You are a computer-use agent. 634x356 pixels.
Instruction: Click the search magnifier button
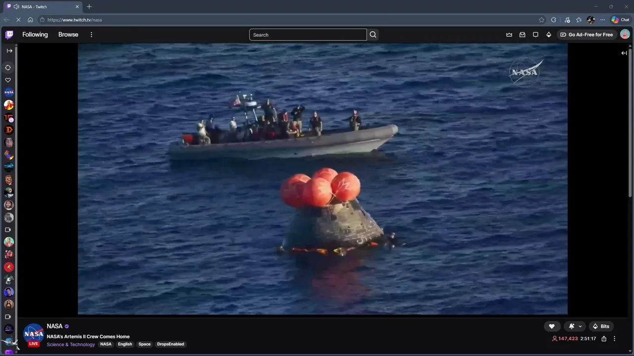pos(373,35)
